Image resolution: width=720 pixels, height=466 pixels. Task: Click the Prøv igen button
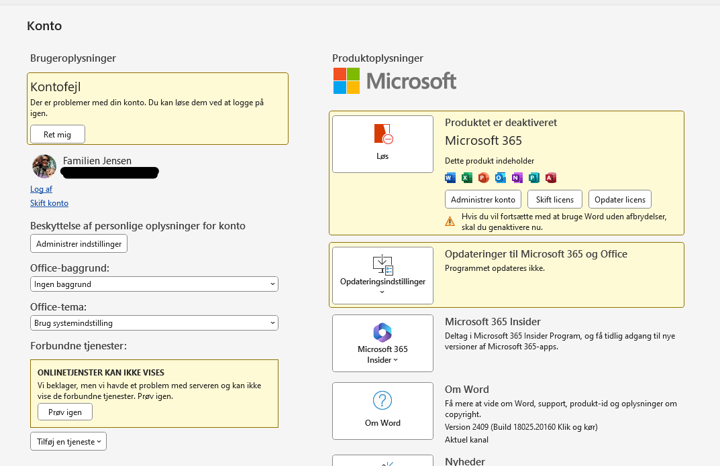click(x=64, y=412)
